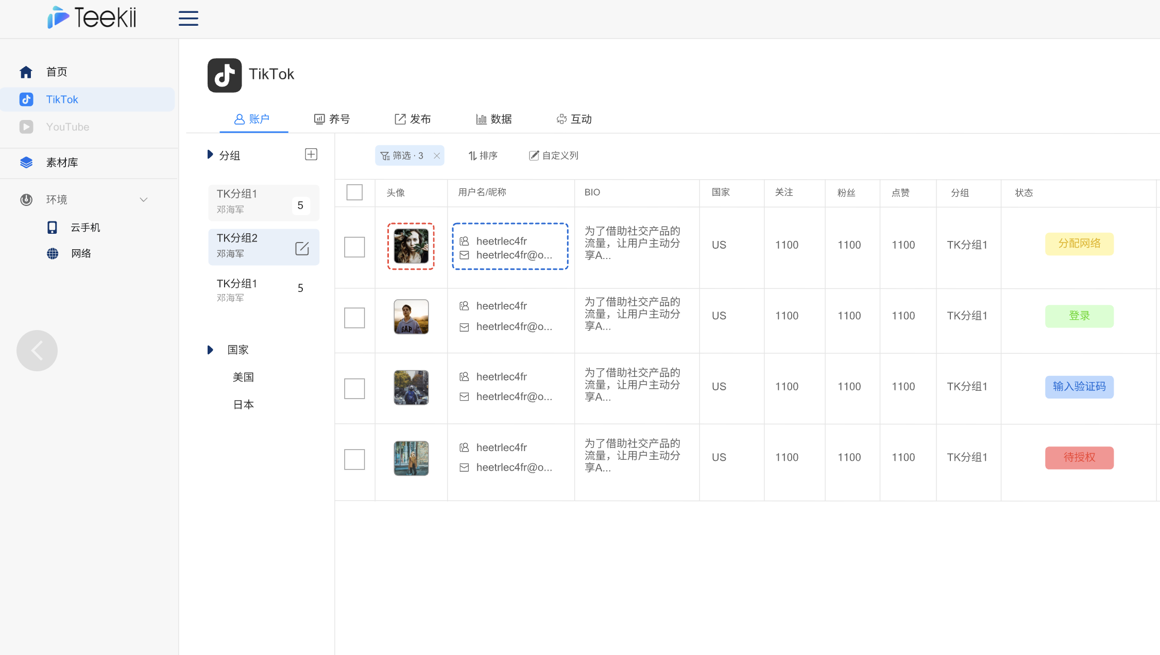Viewport: 1160px width, 655px height.
Task: Click the large TikTok app logo
Action: 225,75
